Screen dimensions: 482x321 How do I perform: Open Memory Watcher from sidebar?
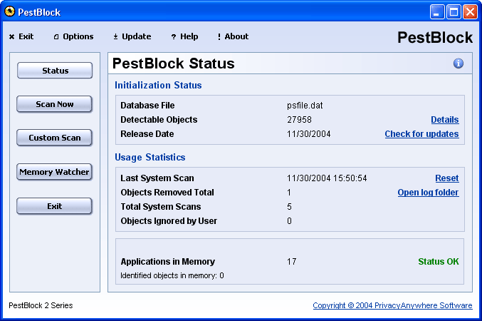[x=54, y=172]
